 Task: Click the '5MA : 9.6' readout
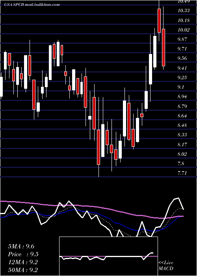[21, 246]
